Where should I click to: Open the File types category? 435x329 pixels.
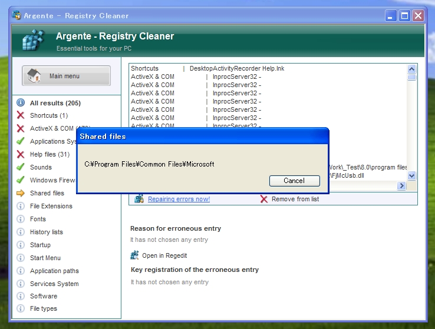click(x=44, y=308)
